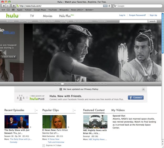Open the E! News Now link
Image resolution: width=164 pixels, height=148 pixels.
point(54,139)
